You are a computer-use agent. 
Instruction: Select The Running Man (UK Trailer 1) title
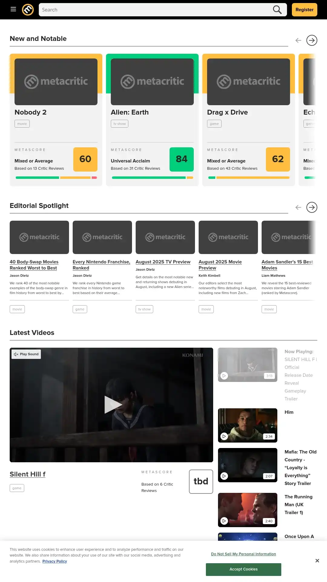click(299, 505)
